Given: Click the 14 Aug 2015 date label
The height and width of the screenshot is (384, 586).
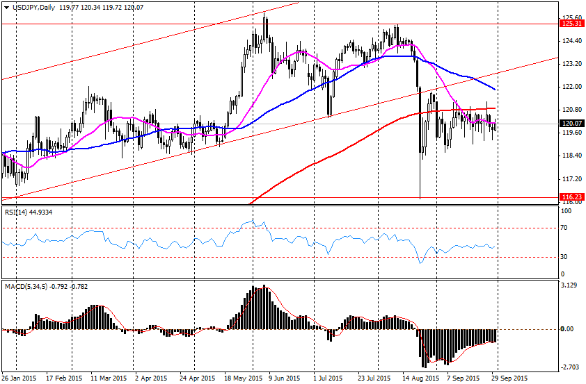Looking at the screenshot, I should [x=420, y=378].
